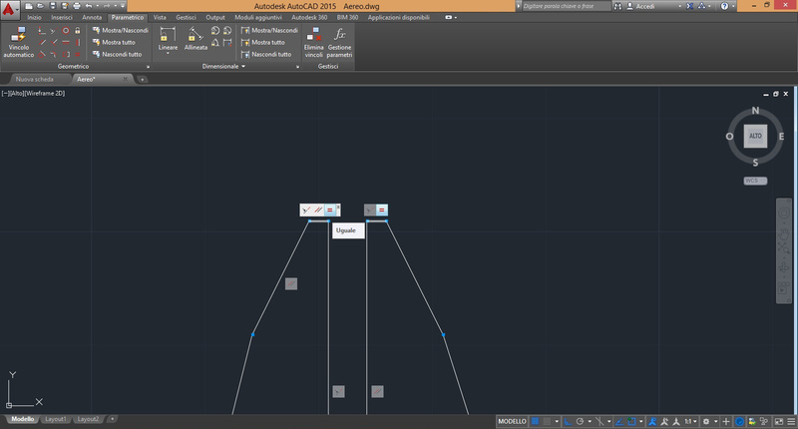Click the equal constraint badge in left constraint bar
The width and height of the screenshot is (798, 429).
click(330, 210)
